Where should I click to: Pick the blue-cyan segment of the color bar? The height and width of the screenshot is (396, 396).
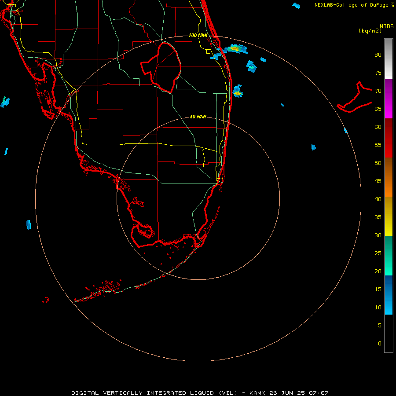coord(389,295)
